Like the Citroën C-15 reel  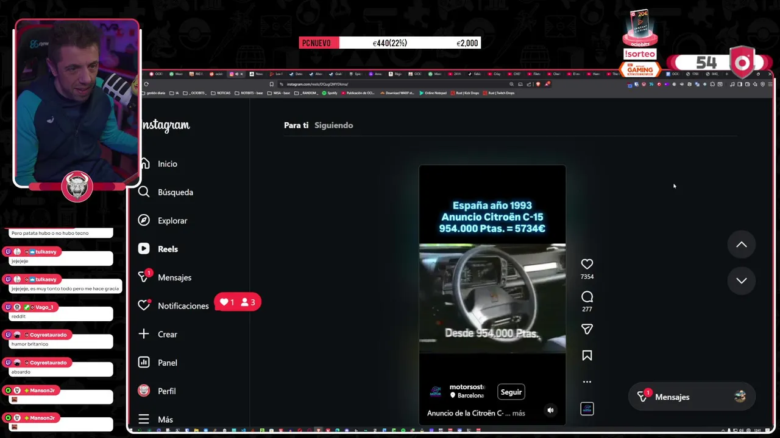point(587,264)
